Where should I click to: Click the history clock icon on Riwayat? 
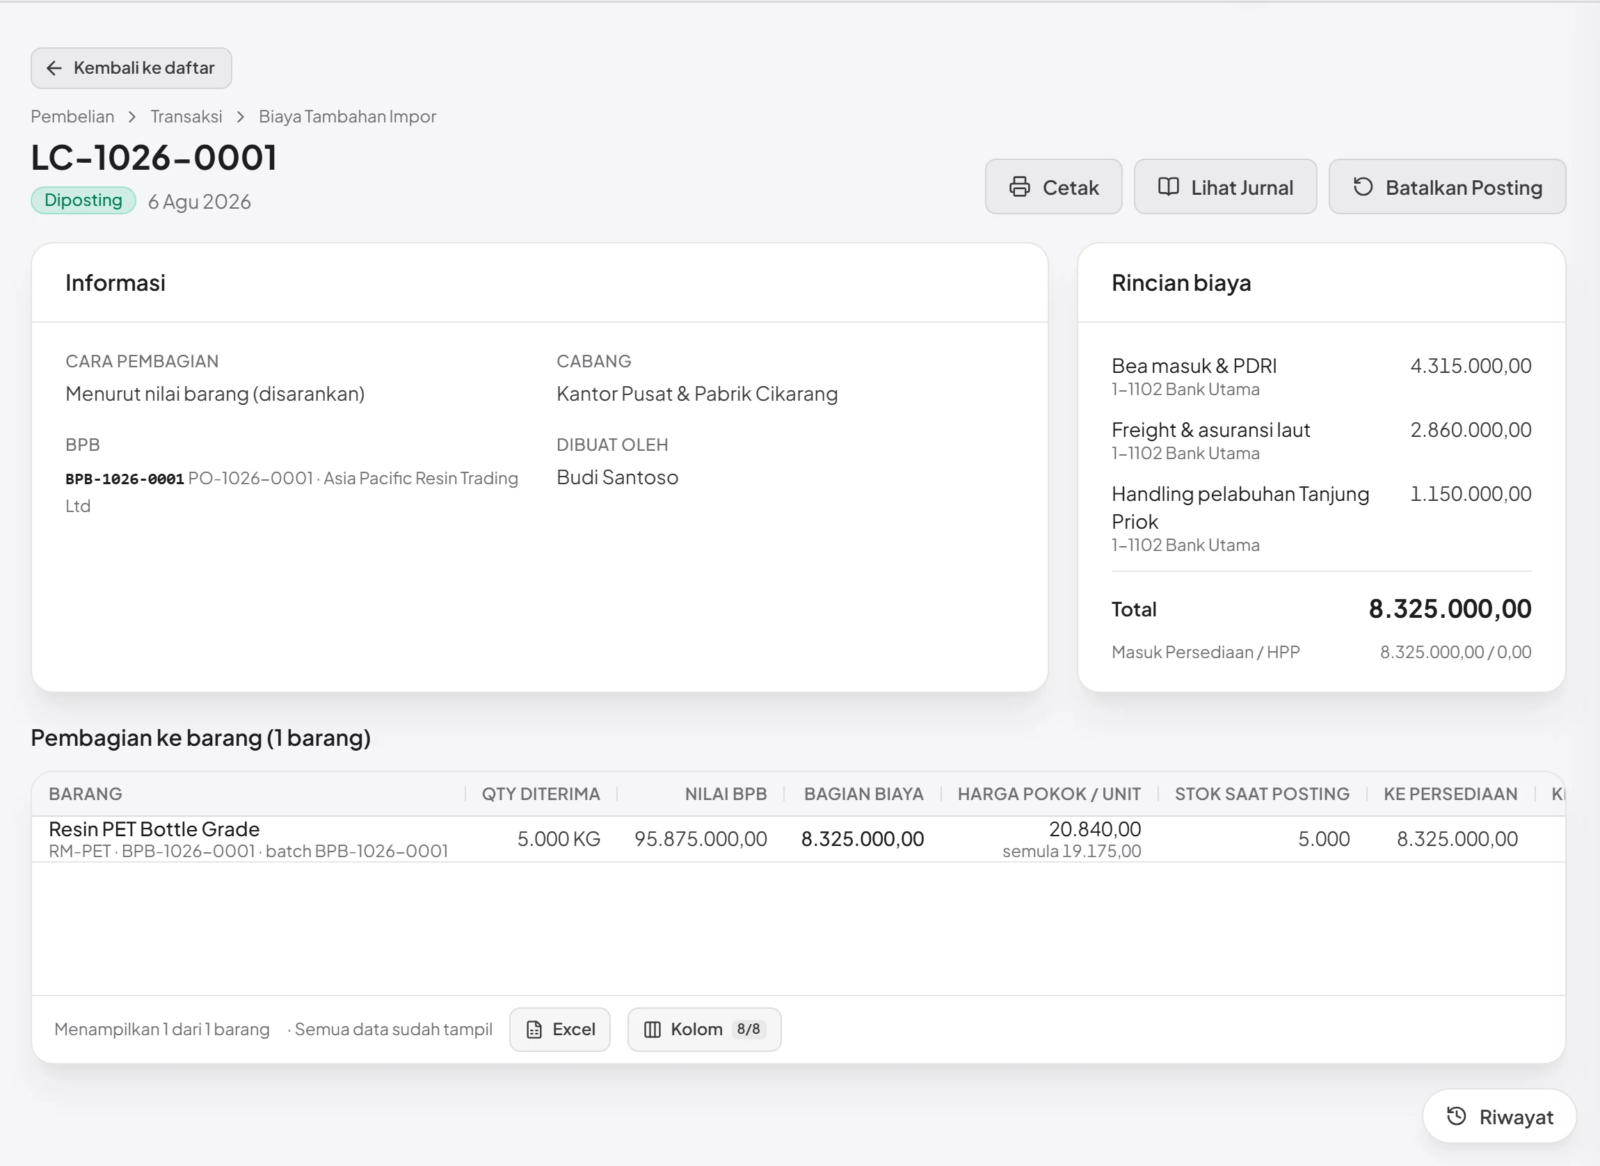point(1456,1117)
